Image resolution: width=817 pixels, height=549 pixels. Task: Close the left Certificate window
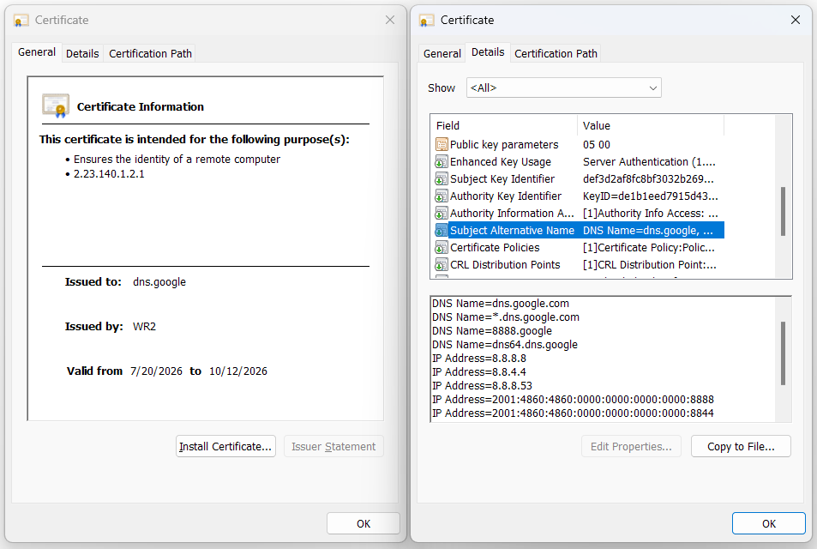(x=390, y=20)
